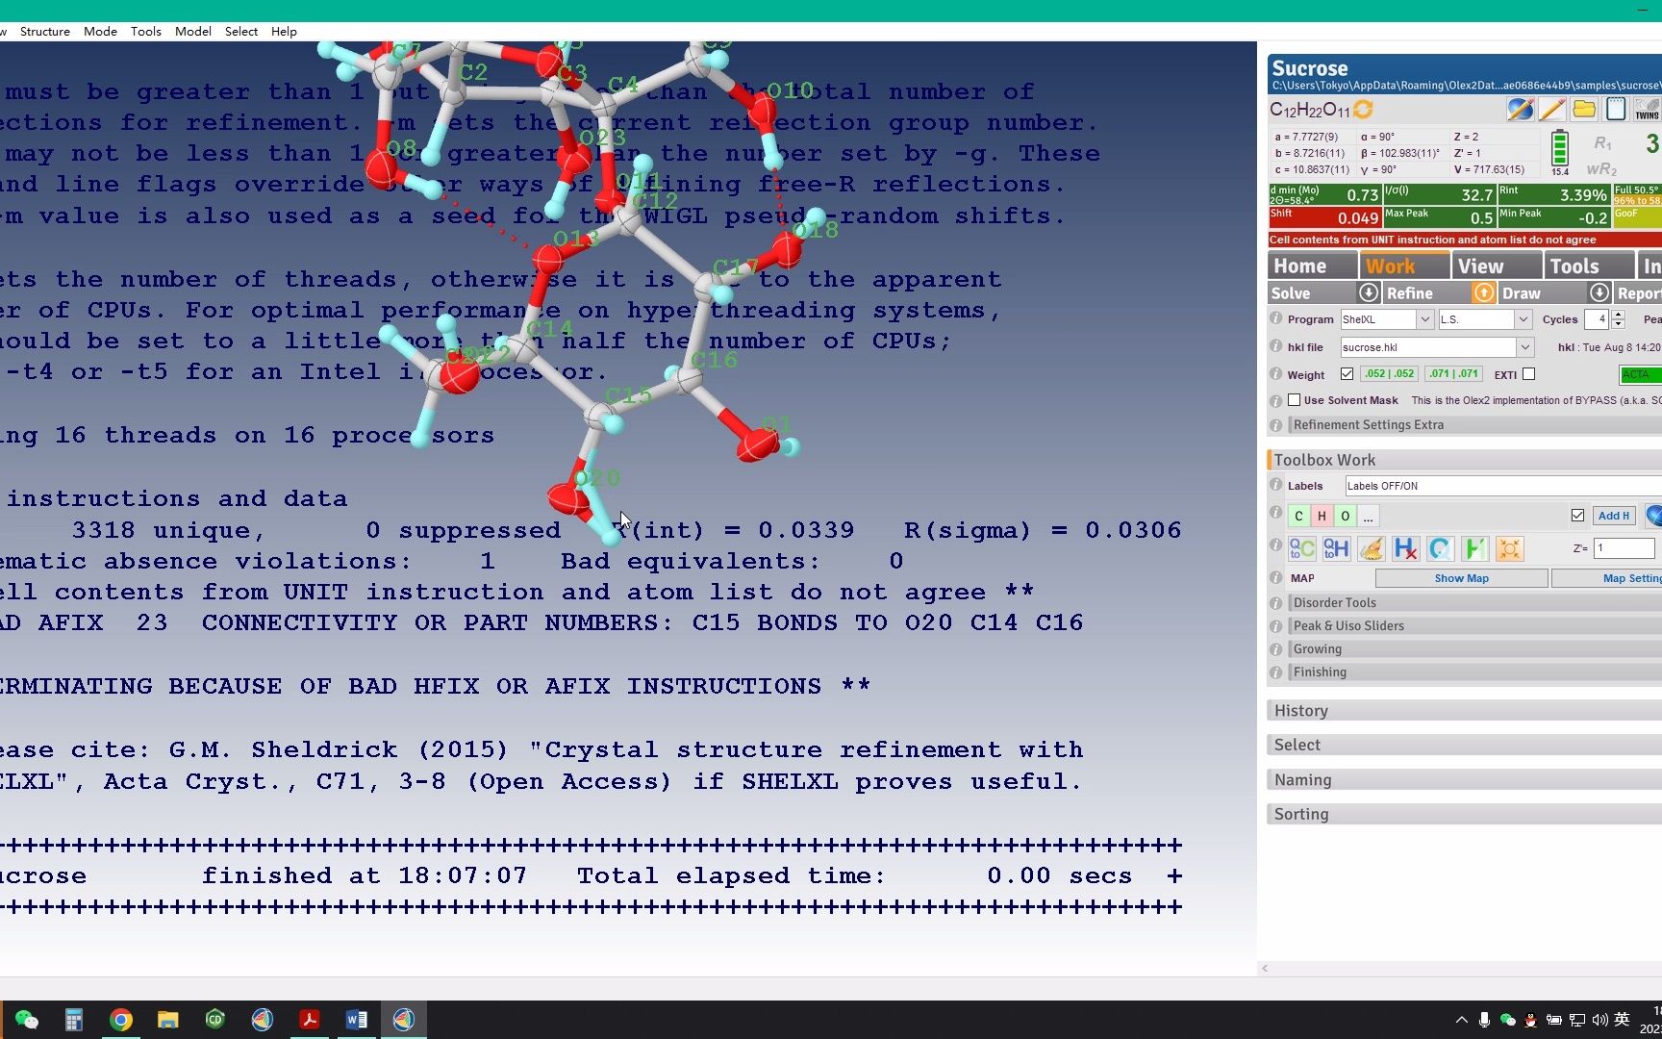Open the Select menu

(241, 31)
